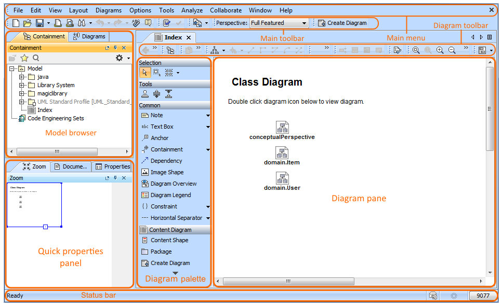This screenshot has height=307, width=502.
Task: Click the star favorites icon in Containment
Action: tap(24, 58)
